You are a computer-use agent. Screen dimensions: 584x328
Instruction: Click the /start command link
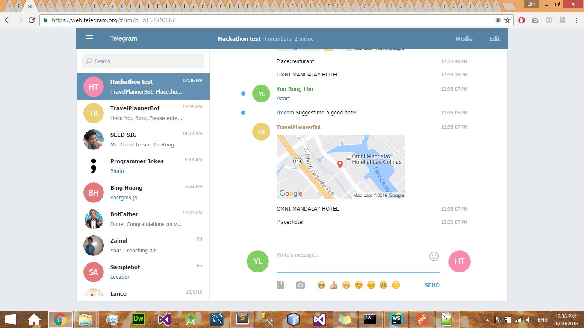(283, 98)
